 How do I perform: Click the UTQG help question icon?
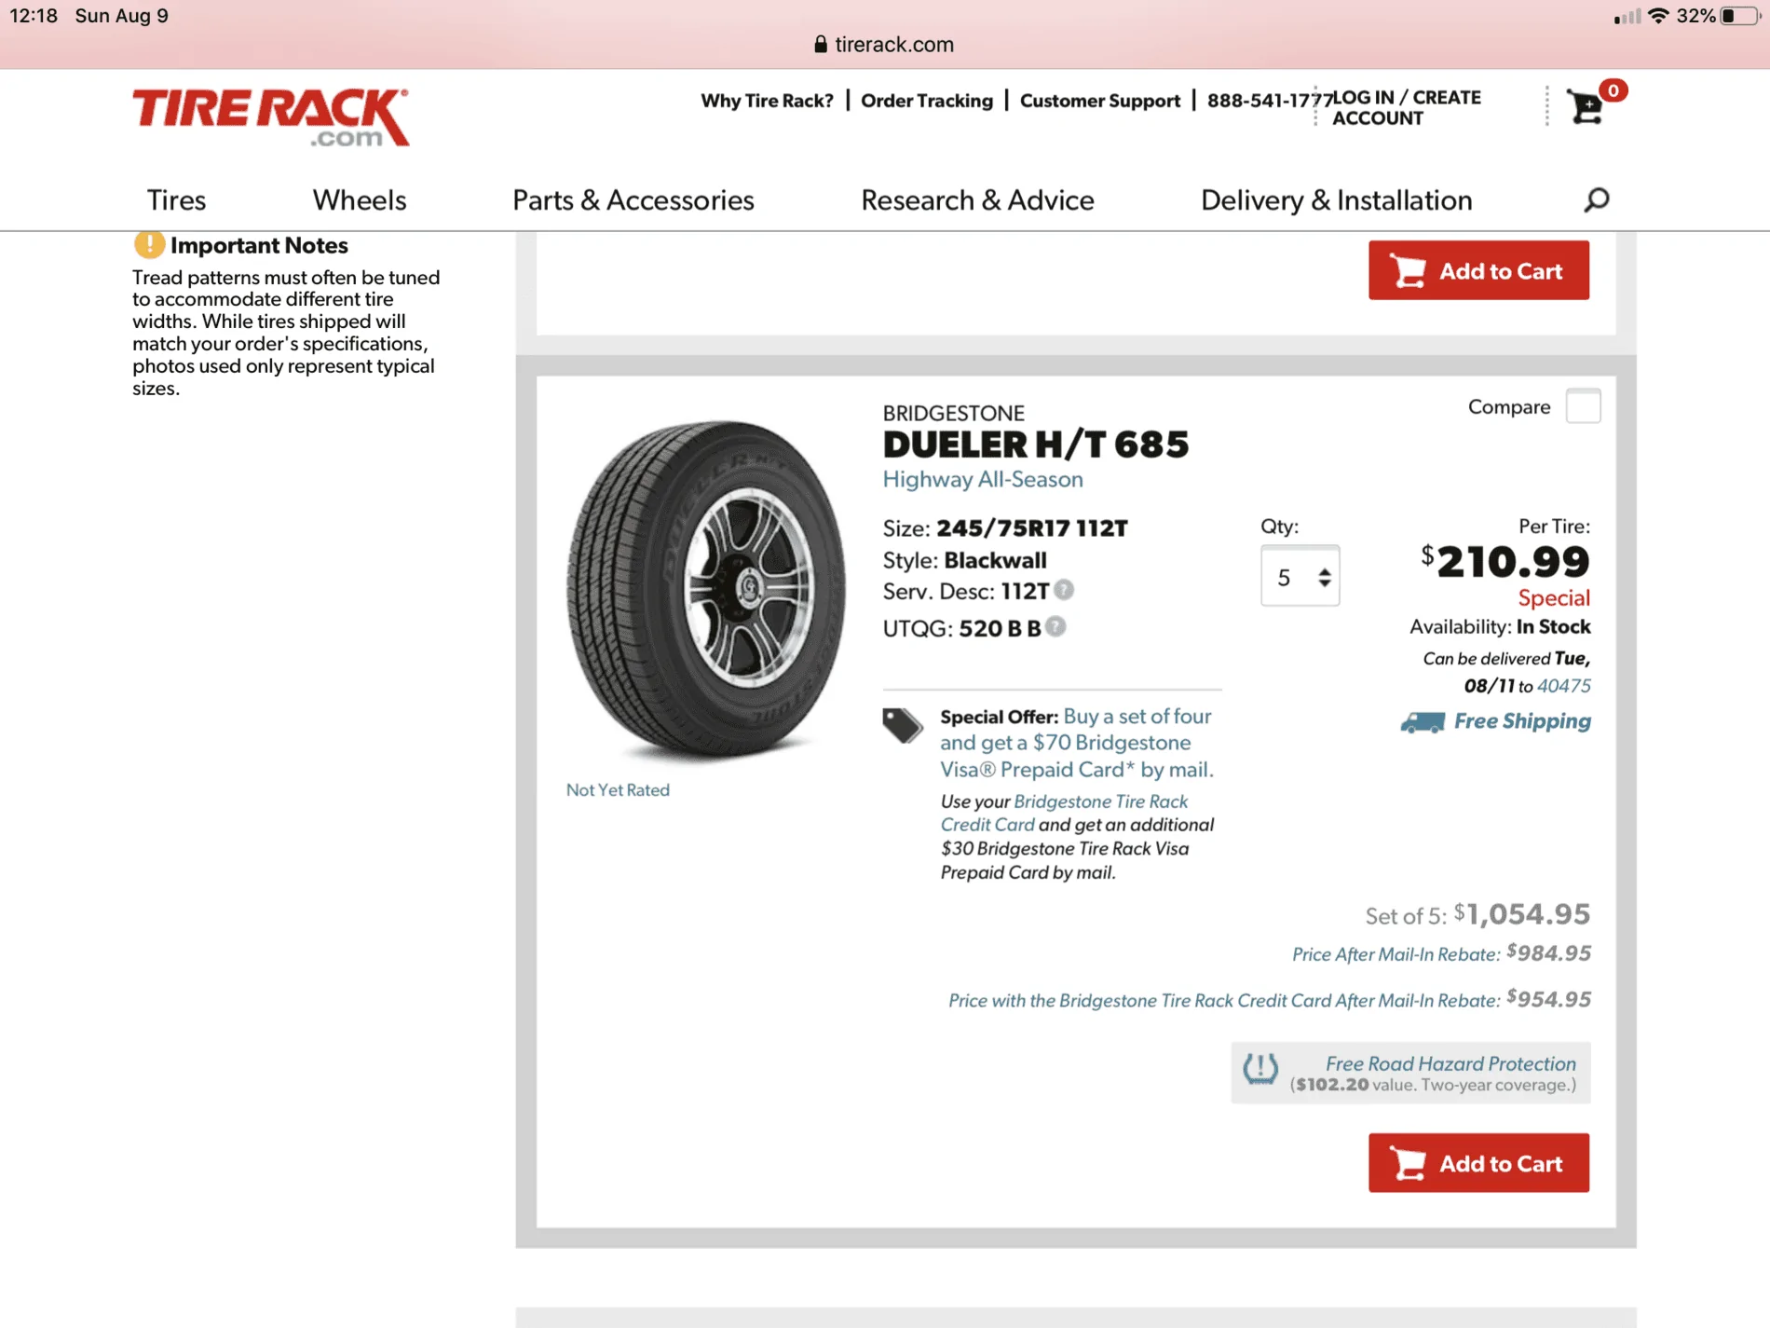pyautogui.click(x=1055, y=626)
